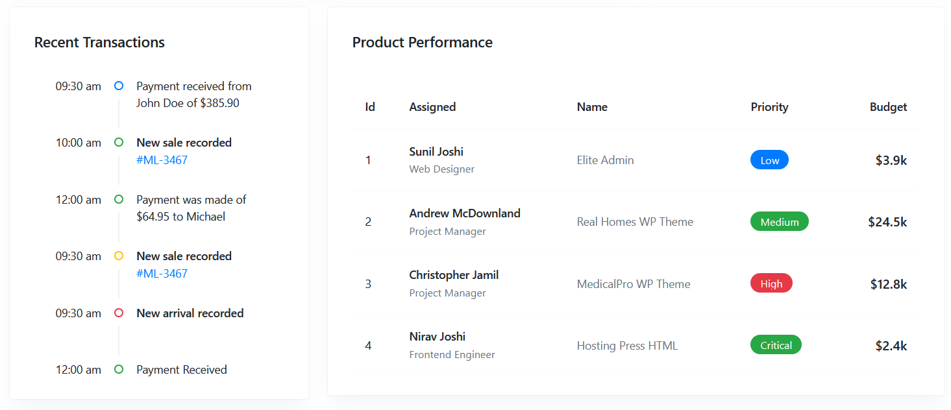The width and height of the screenshot is (951, 410).
Task: Click the Budget column header
Action: point(888,107)
